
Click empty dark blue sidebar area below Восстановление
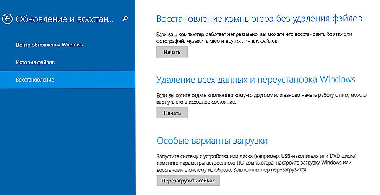click(x=67, y=145)
